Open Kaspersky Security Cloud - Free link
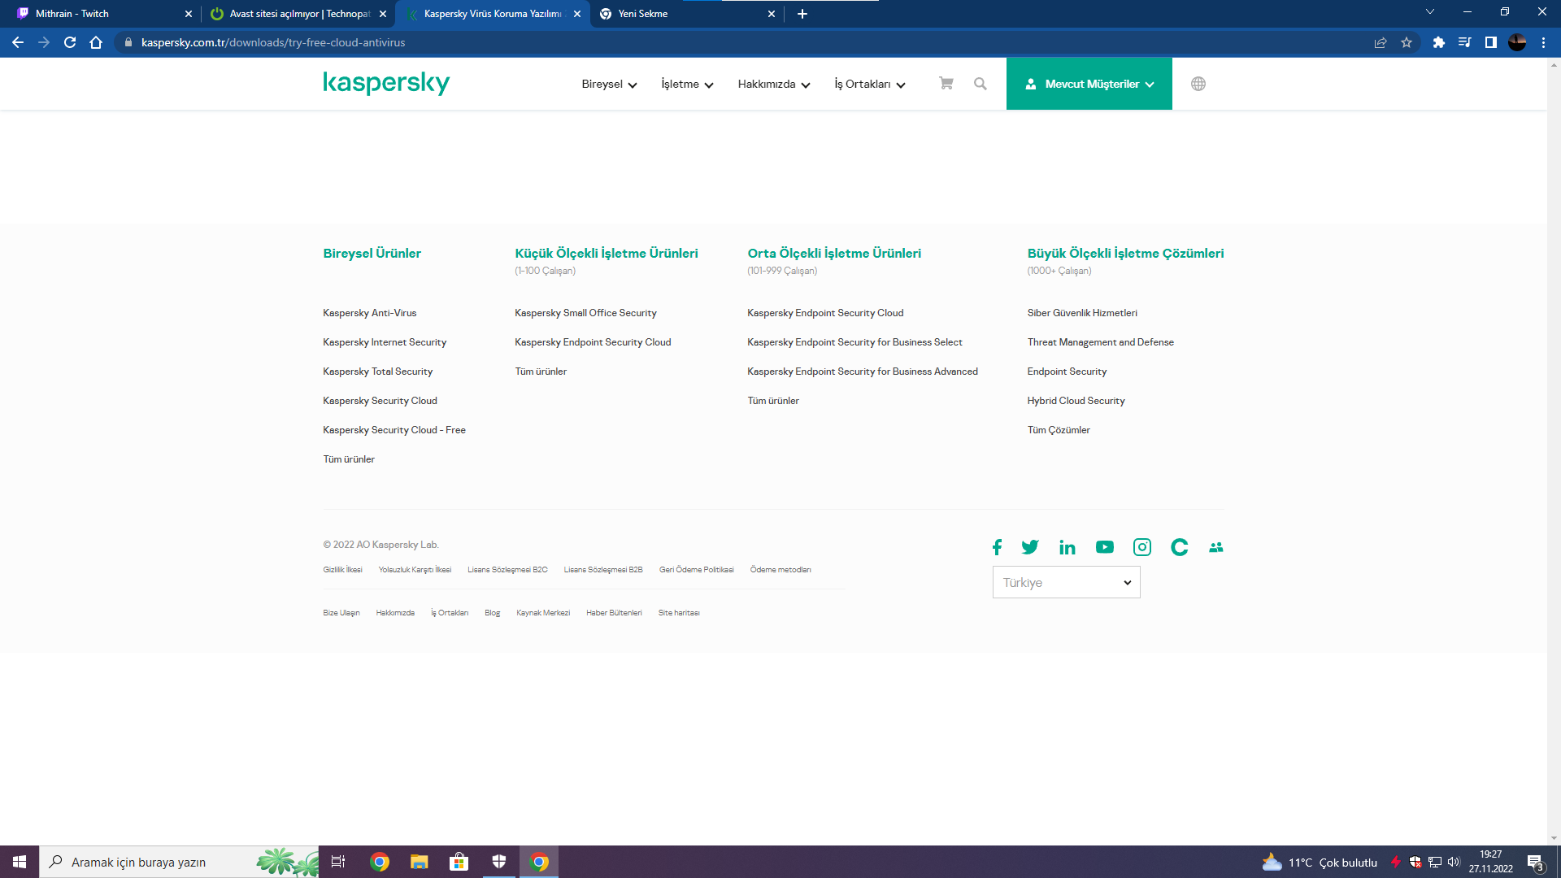 [x=394, y=430]
